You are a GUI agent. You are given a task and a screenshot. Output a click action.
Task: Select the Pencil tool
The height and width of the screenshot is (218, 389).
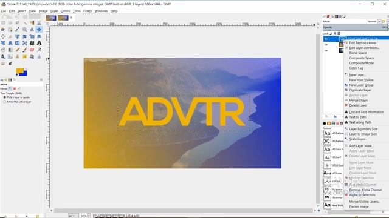pyautogui.click(x=18, y=50)
